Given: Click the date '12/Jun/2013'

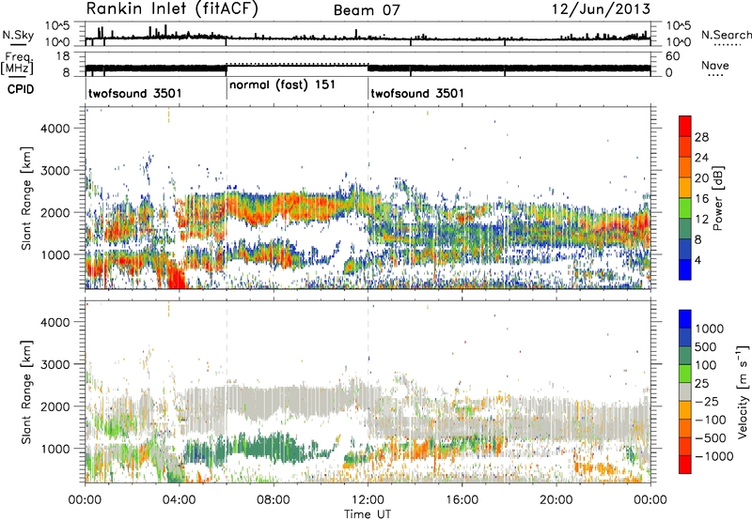Looking at the screenshot, I should [601, 9].
